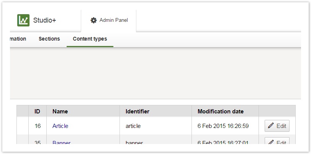311x154 pixels.
Task: Open the Admin Panel tab
Action: coord(109,20)
